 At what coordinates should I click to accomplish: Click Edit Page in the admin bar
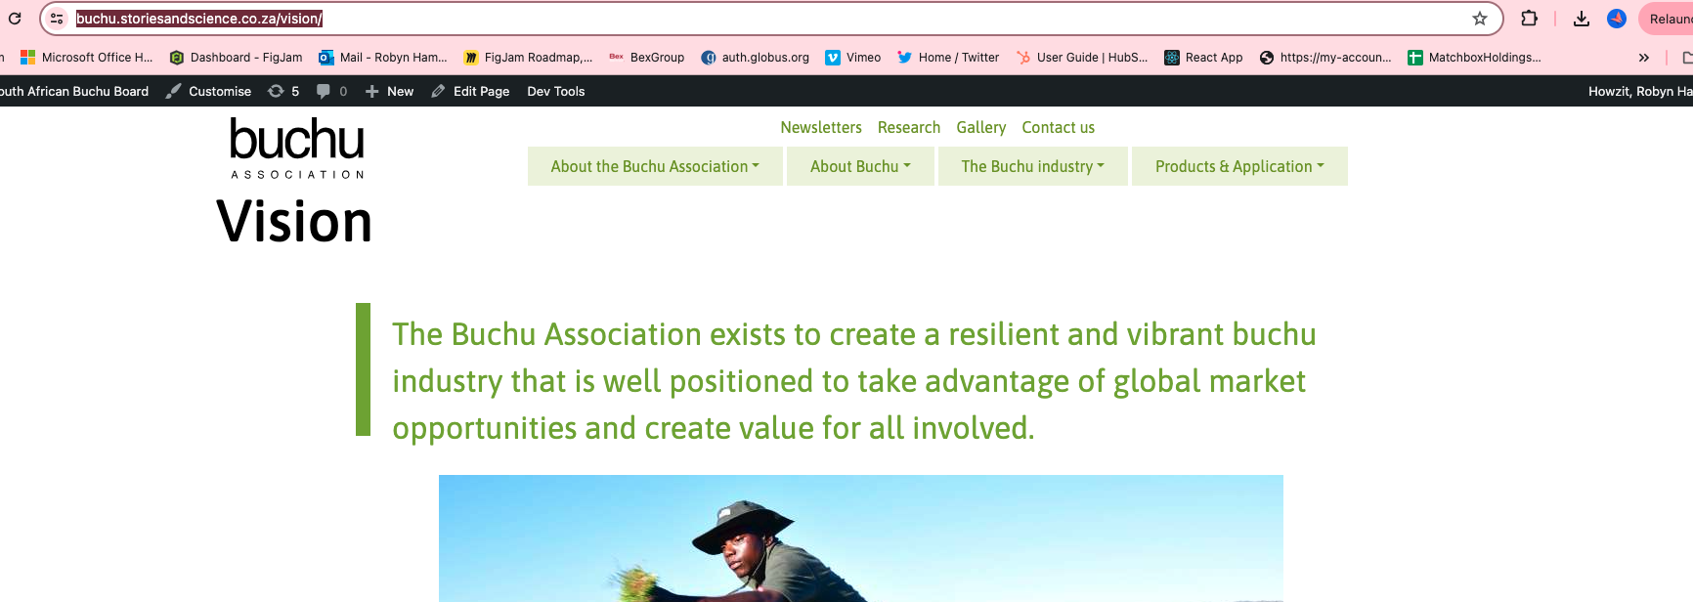coord(471,91)
